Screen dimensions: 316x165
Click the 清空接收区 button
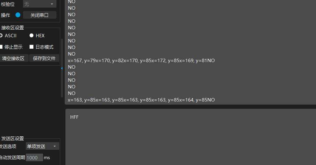[14, 58]
